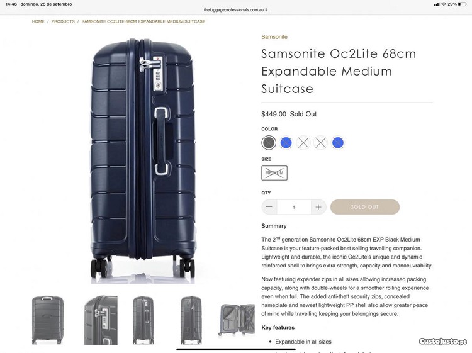Pick the third crossed-out white color option

coord(303,143)
